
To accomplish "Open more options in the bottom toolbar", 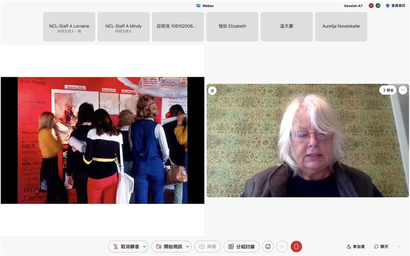I will (282, 246).
